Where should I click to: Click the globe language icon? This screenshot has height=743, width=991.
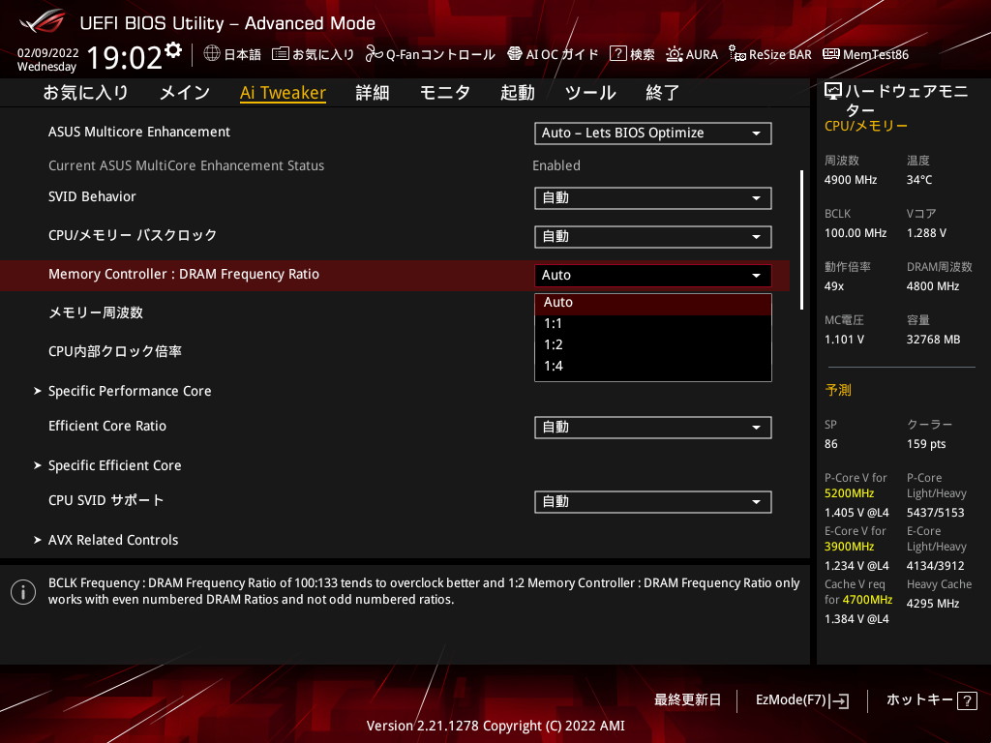click(212, 53)
